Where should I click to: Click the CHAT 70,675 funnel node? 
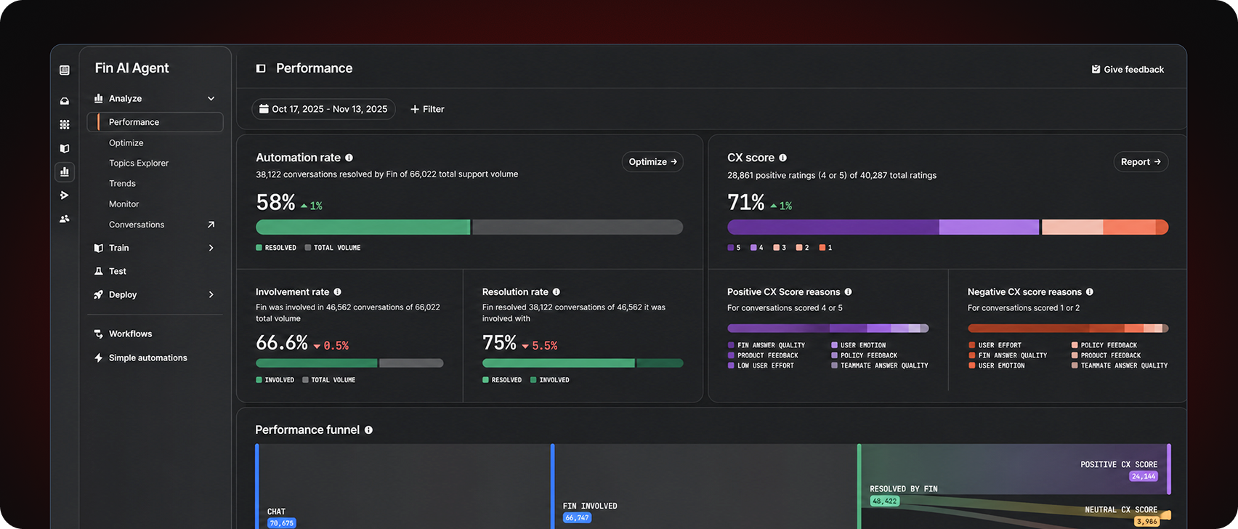pyautogui.click(x=280, y=517)
